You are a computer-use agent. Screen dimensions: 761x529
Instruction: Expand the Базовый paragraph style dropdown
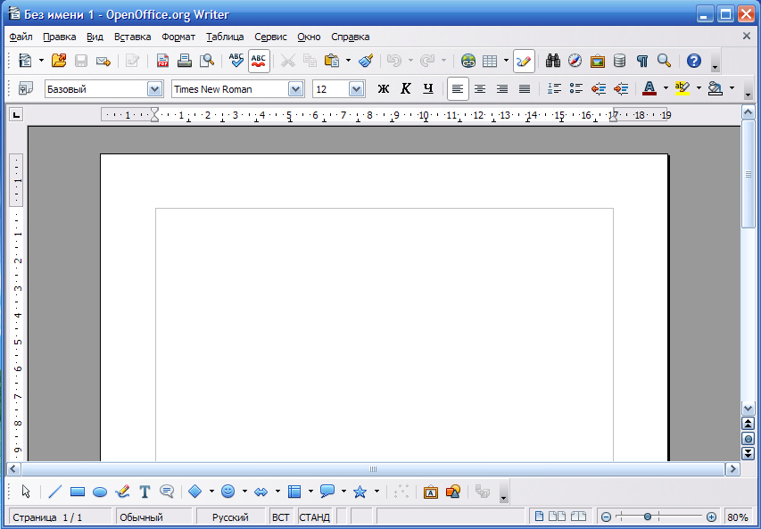(154, 89)
